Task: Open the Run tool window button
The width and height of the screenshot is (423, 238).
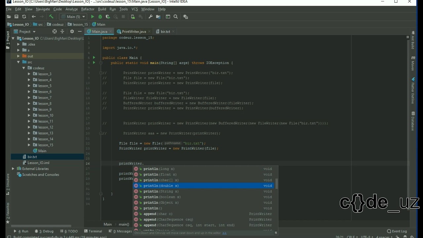Action: tap(21, 231)
